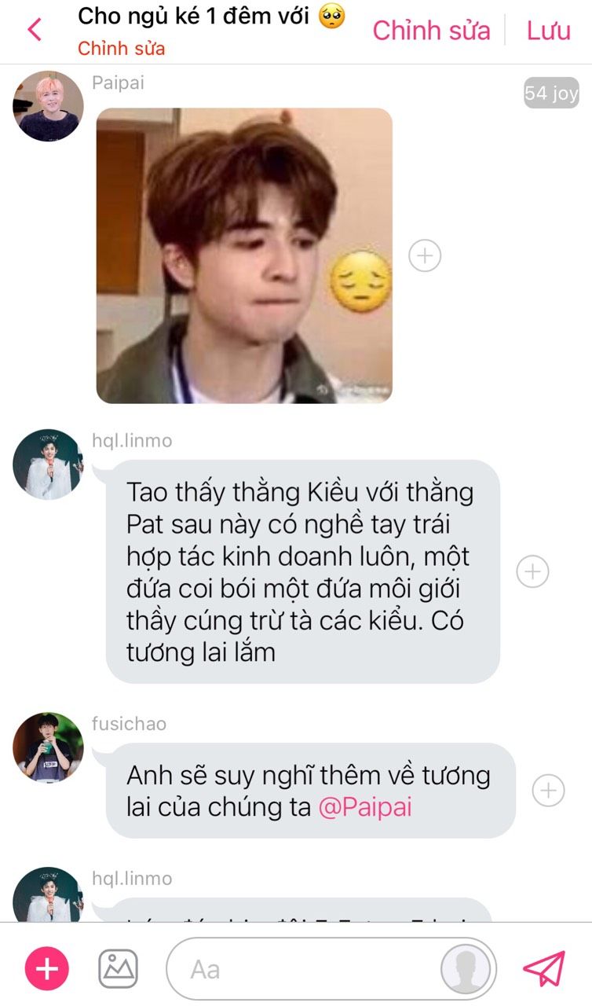Tap the @Paipai mention link
Viewport: 592px width, 1006px height.
(365, 807)
